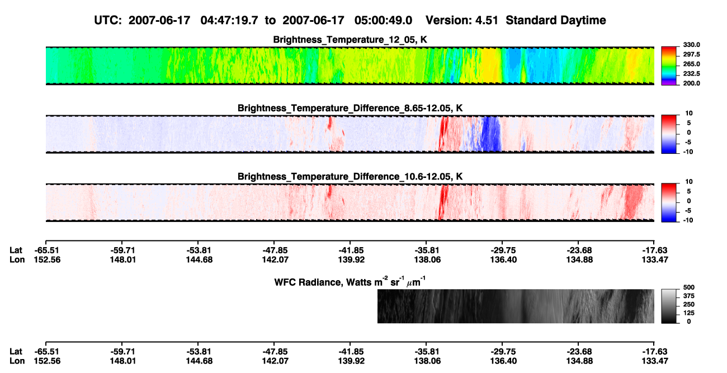
Task: Click latitude -29.75 under the WFC Radiance plot
Action: [x=502, y=352]
